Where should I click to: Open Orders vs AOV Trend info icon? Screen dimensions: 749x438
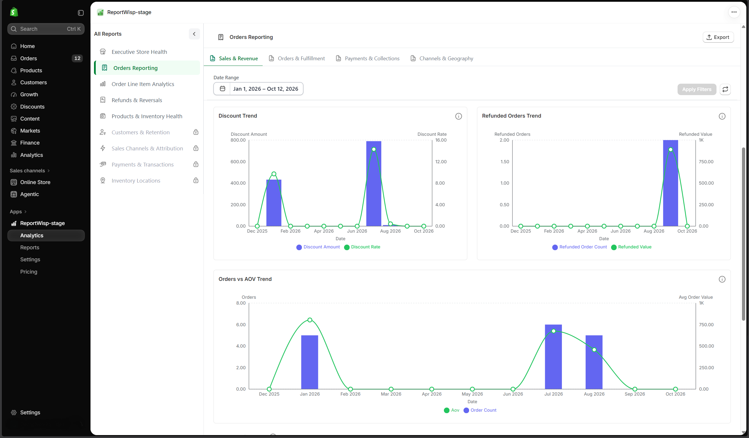click(722, 279)
